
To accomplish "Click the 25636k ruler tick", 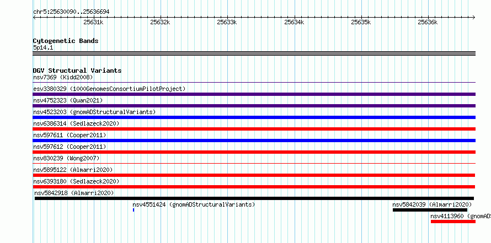I will pos(428,22).
